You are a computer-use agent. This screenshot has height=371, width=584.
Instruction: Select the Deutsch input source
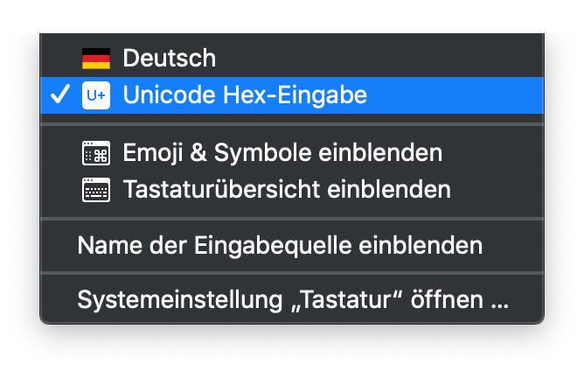point(292,59)
